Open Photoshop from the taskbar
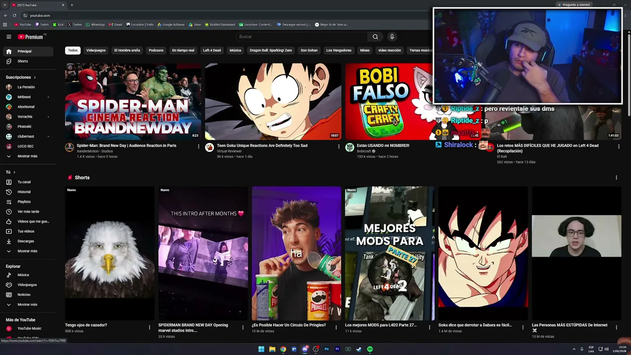 [x=326, y=349]
